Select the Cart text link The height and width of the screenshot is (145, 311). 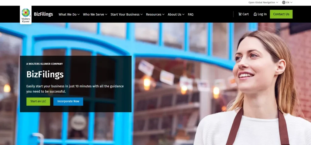pos(245,14)
